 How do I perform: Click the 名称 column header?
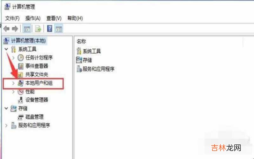[x=81, y=42]
